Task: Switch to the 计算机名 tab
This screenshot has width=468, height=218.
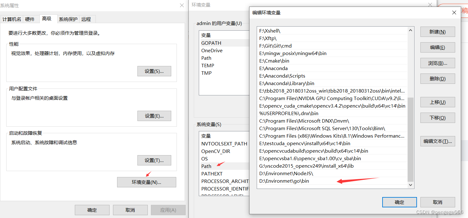Action: [12, 19]
